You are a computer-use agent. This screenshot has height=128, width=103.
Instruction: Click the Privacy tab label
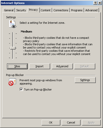click(33, 10)
